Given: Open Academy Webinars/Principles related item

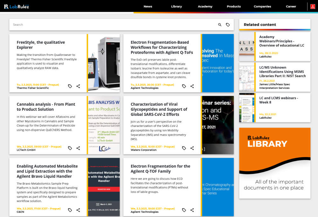Looking at the screenshot, I should coord(281,41).
